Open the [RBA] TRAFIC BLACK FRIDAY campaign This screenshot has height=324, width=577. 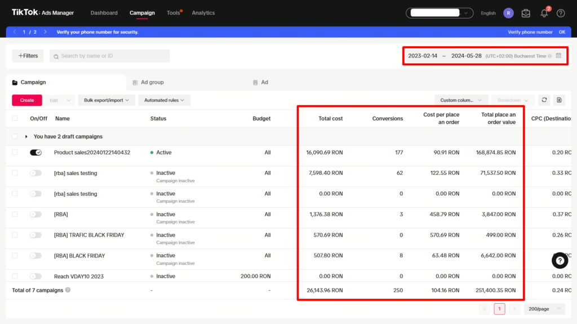(x=89, y=235)
